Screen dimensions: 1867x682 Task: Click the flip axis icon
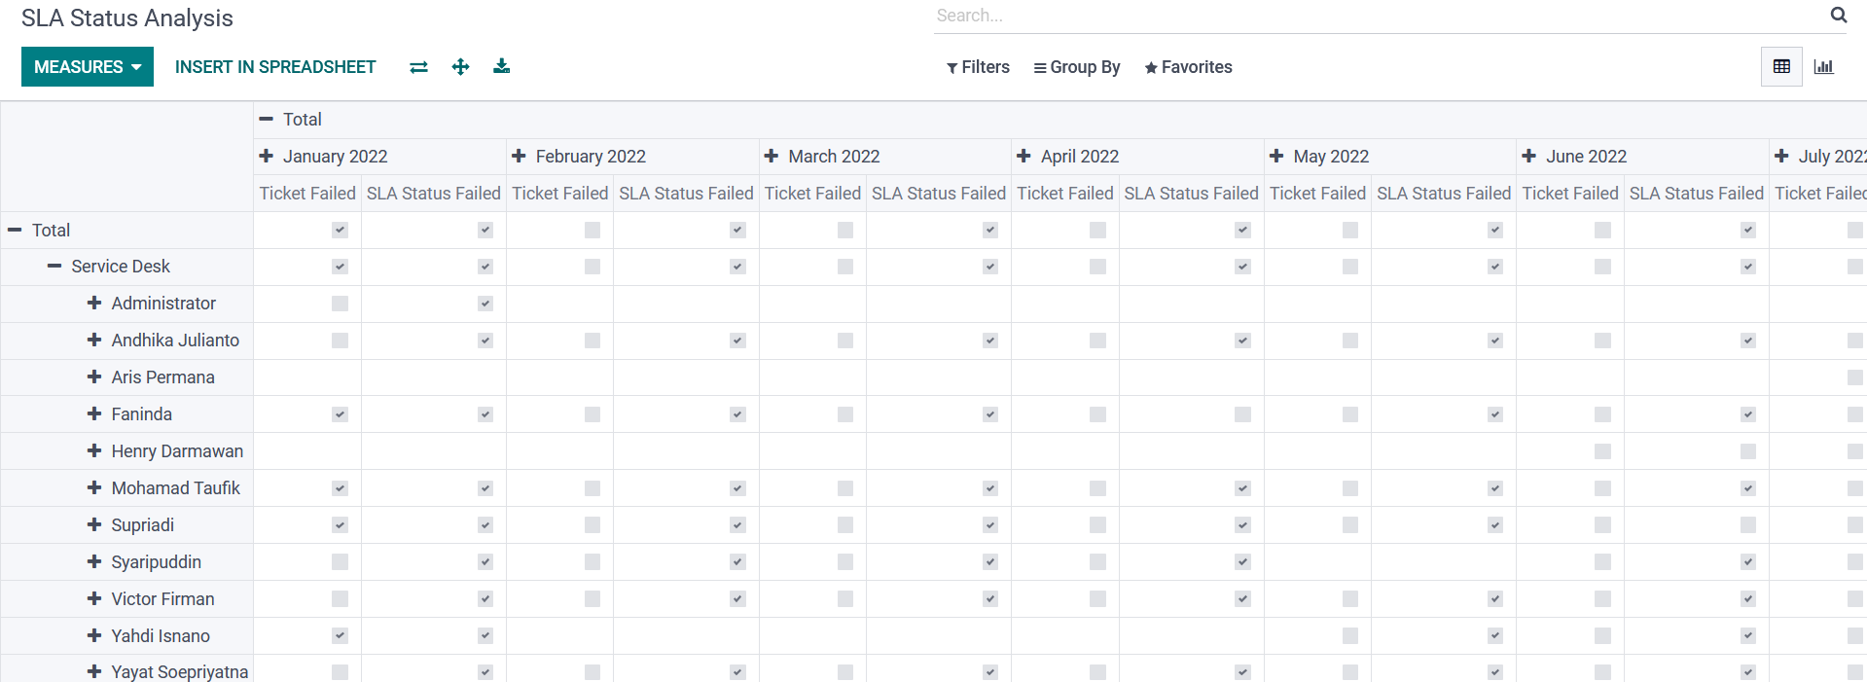click(418, 67)
